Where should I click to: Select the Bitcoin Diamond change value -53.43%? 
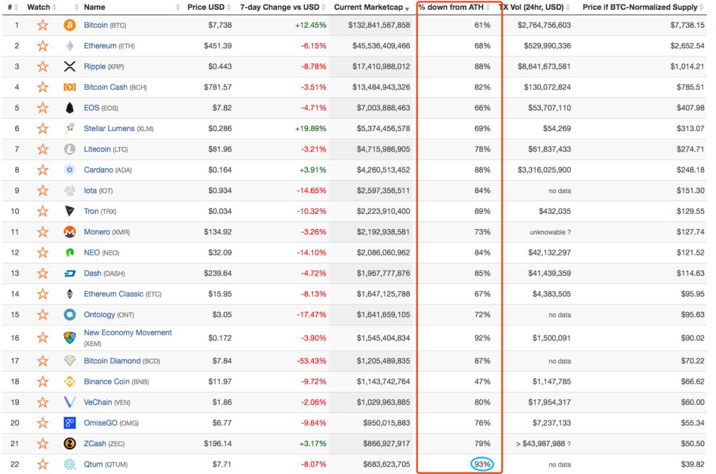click(312, 361)
